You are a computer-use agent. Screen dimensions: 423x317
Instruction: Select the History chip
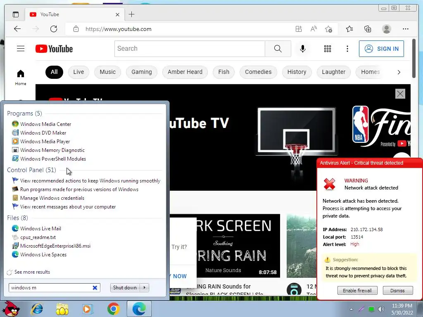pos(297,72)
